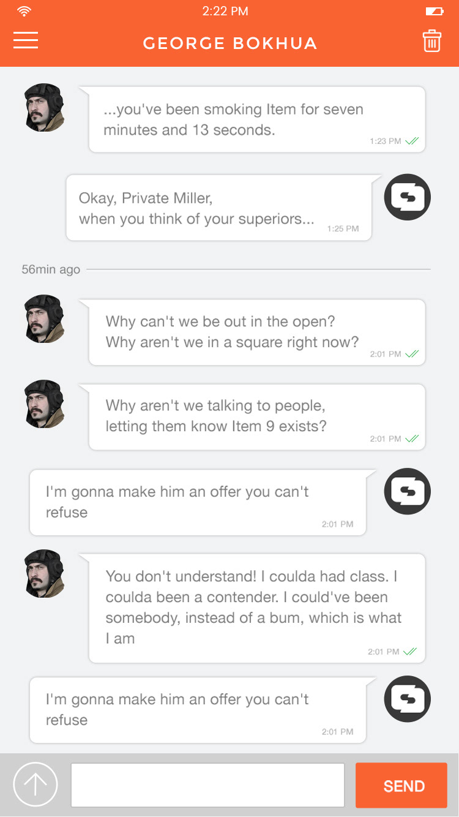Click the '56min ago' time divider

(51, 269)
